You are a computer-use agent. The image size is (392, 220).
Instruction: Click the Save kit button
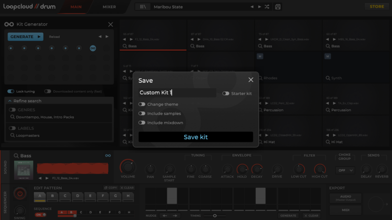click(196, 137)
